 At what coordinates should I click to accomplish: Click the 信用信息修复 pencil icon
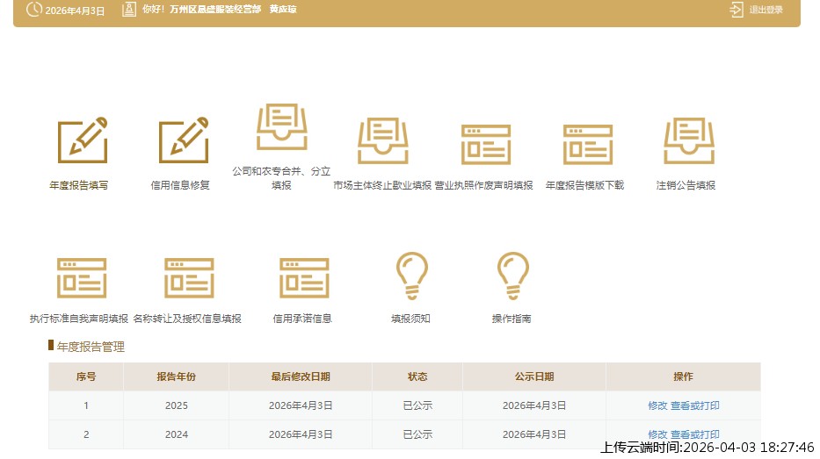point(183,140)
